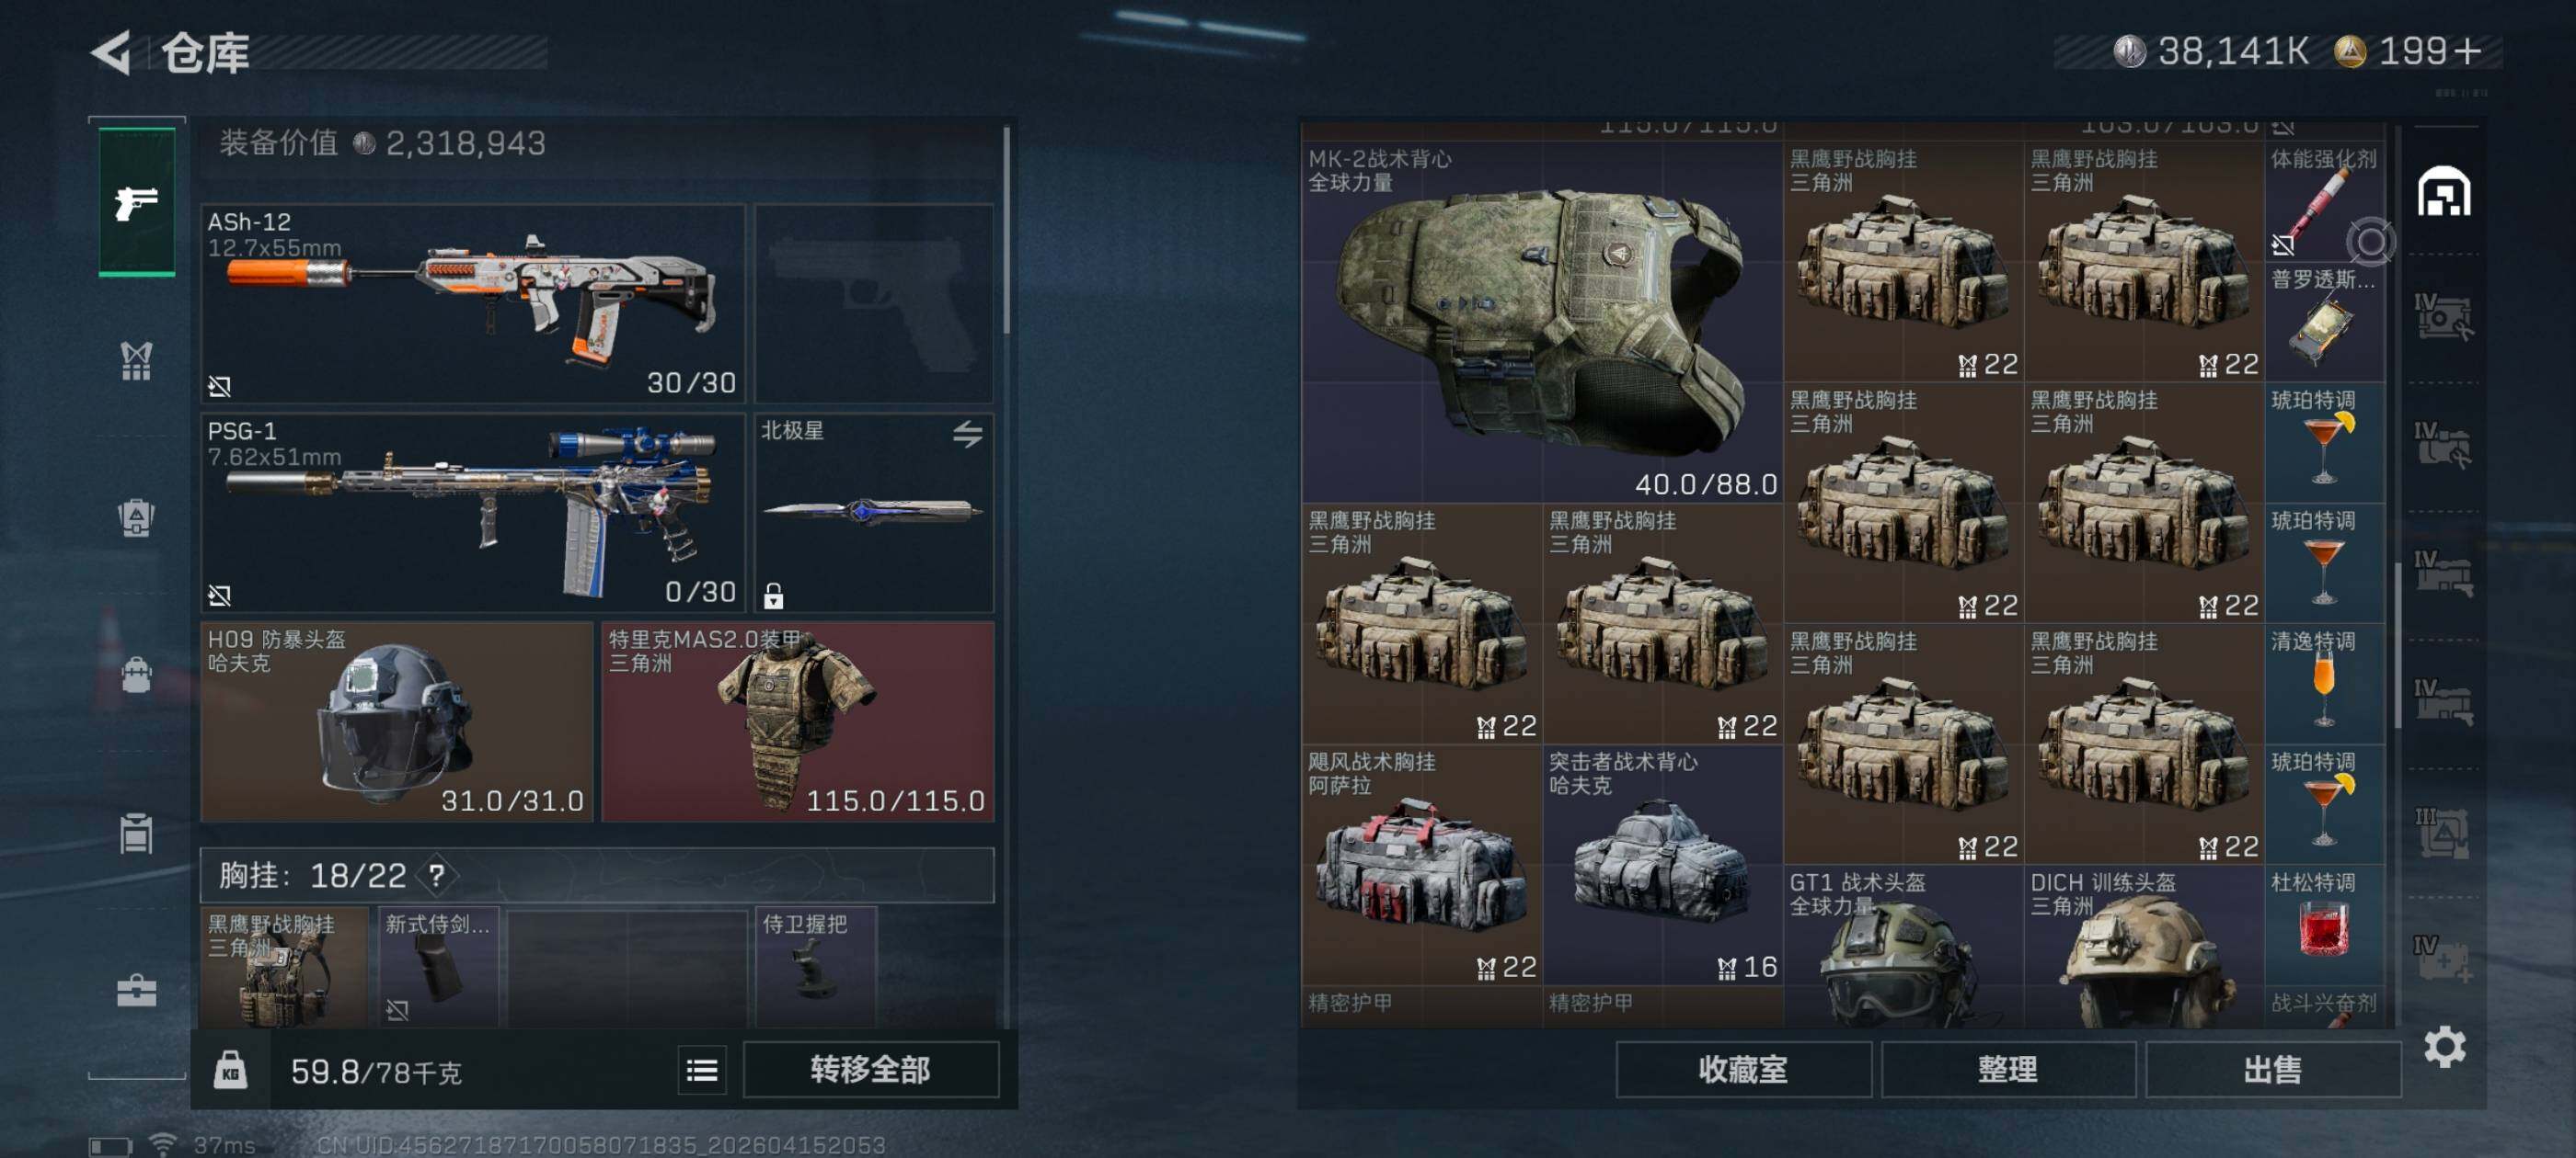Click the 整理 organize button
This screenshot has height=1158, width=2576.
[2007, 1070]
